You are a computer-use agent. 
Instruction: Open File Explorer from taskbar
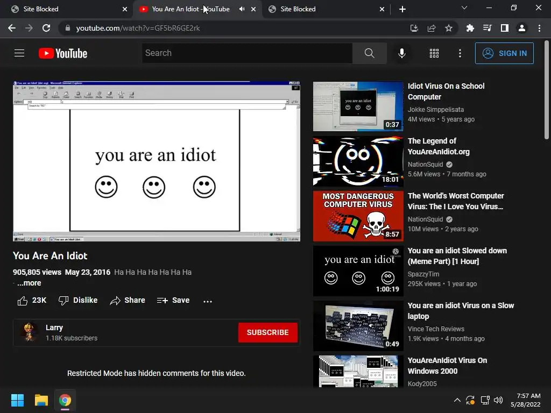tap(41, 400)
